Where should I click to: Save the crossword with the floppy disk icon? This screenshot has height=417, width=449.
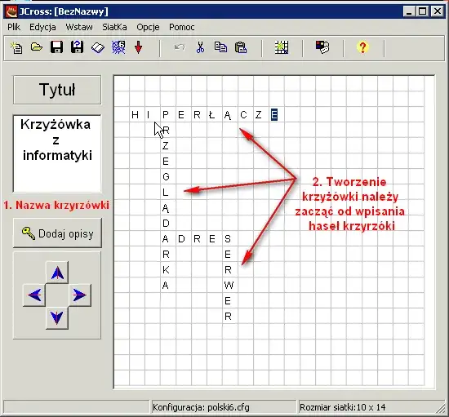point(56,47)
